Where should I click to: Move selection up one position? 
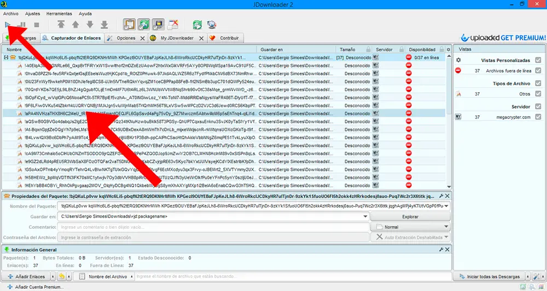pyautogui.click(x=75, y=25)
